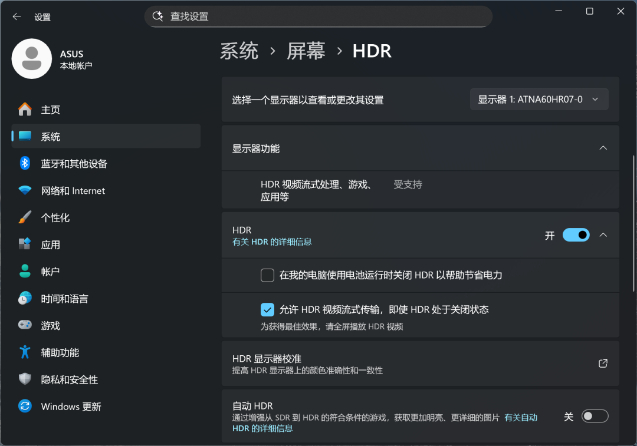Screen dimensions: 637x446
Task: Click the 隐私和安全性 shield icon
Action: (25, 379)
